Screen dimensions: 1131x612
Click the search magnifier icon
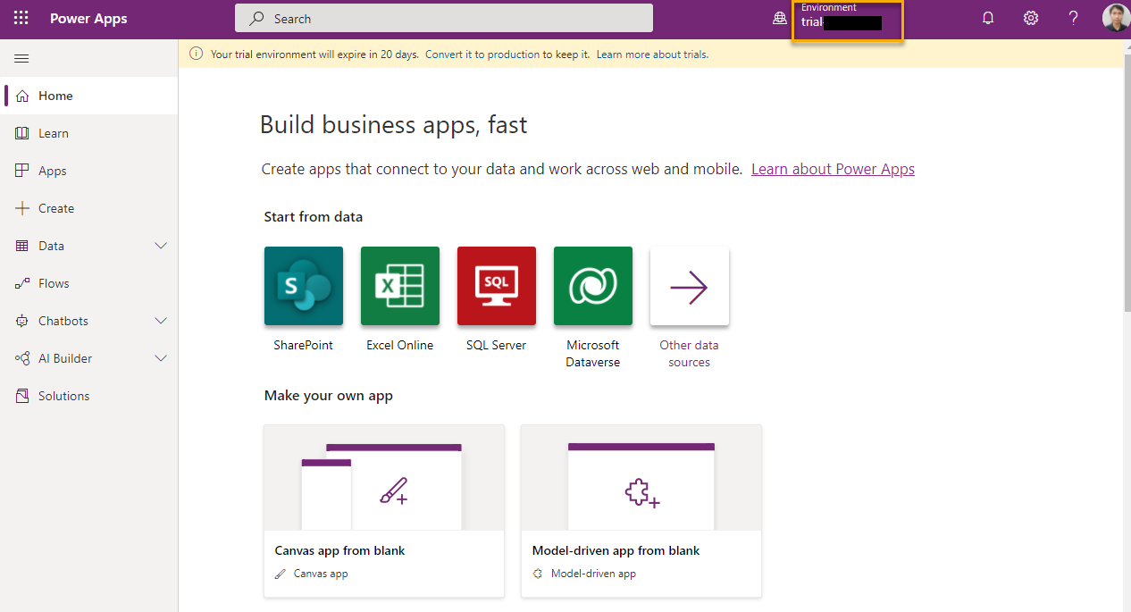pyautogui.click(x=257, y=19)
